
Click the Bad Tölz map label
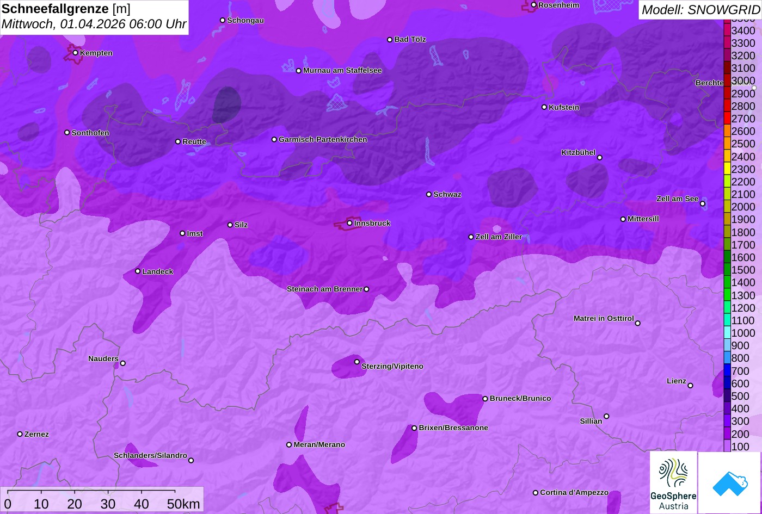(x=410, y=39)
